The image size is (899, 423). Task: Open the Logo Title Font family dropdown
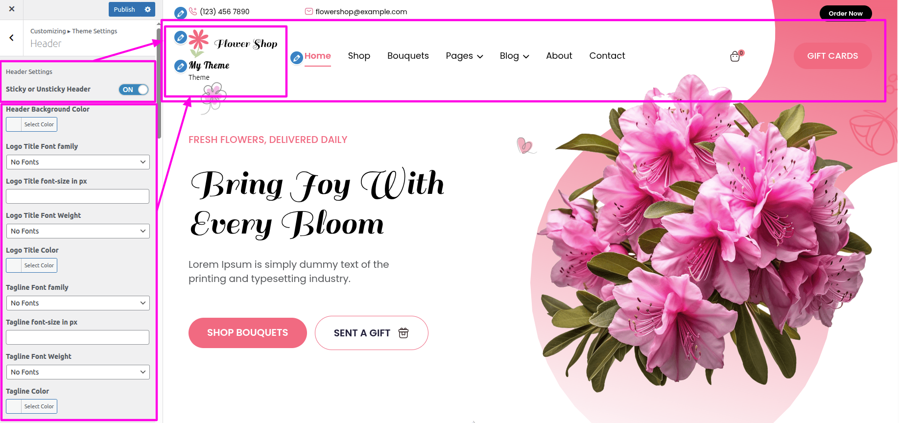coord(78,162)
